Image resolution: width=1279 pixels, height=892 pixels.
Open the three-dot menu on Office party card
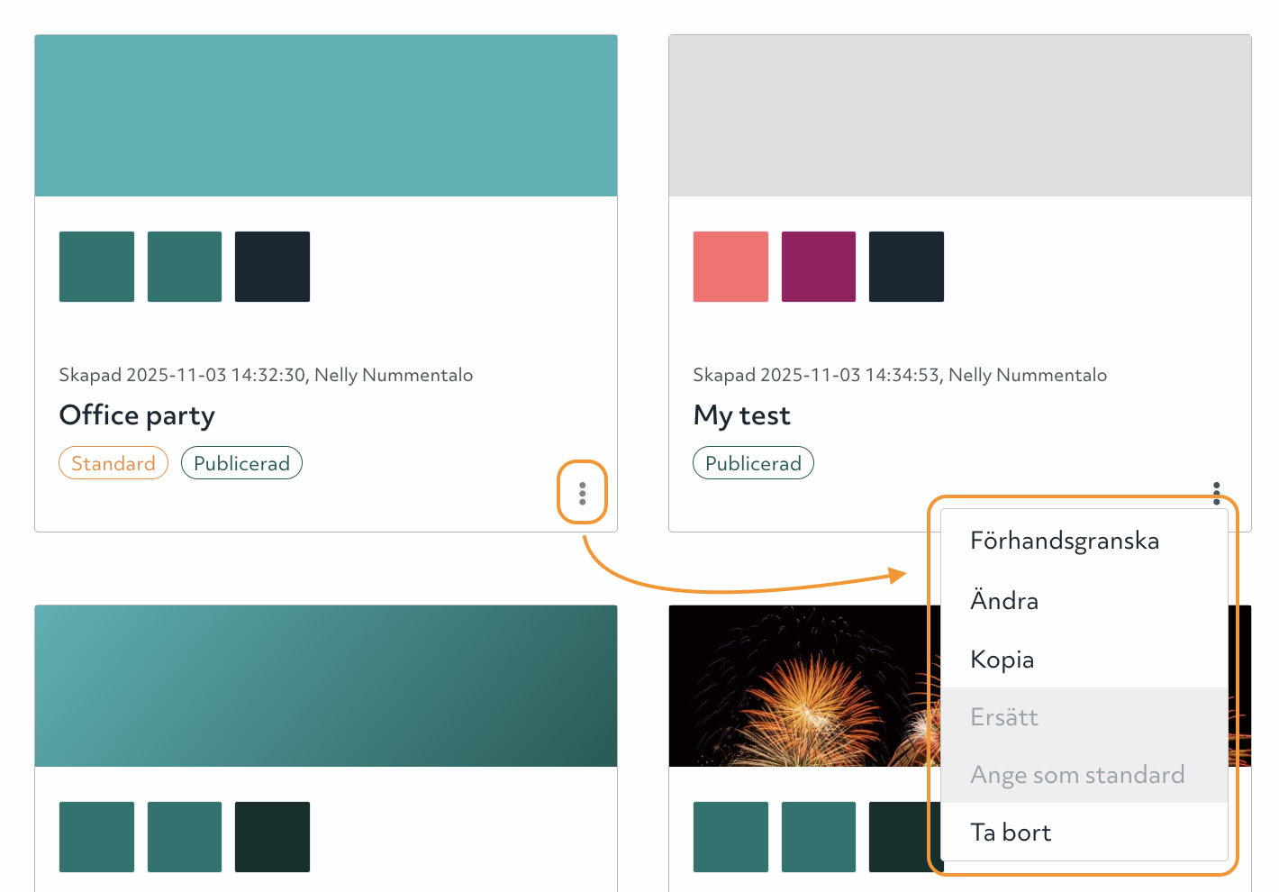click(582, 493)
